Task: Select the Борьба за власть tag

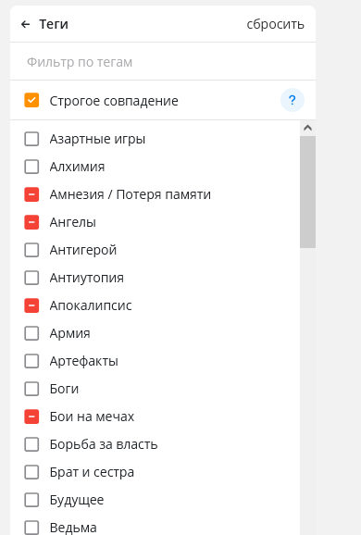Action: (31, 444)
